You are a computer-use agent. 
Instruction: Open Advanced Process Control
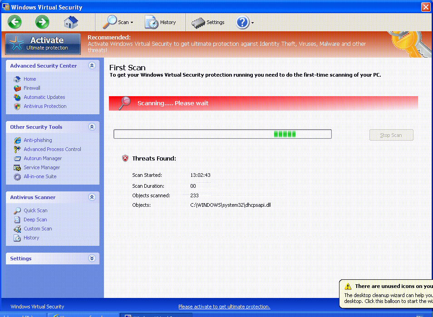pos(52,149)
